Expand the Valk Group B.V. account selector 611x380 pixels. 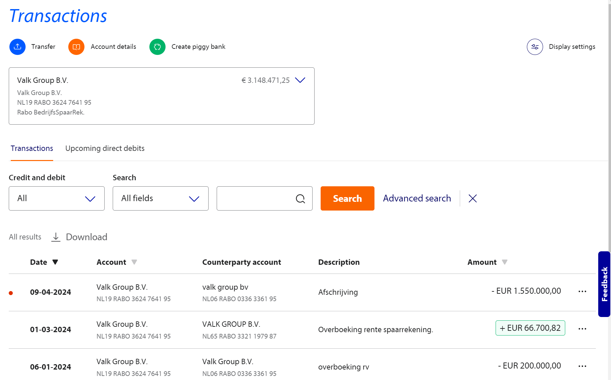click(300, 80)
